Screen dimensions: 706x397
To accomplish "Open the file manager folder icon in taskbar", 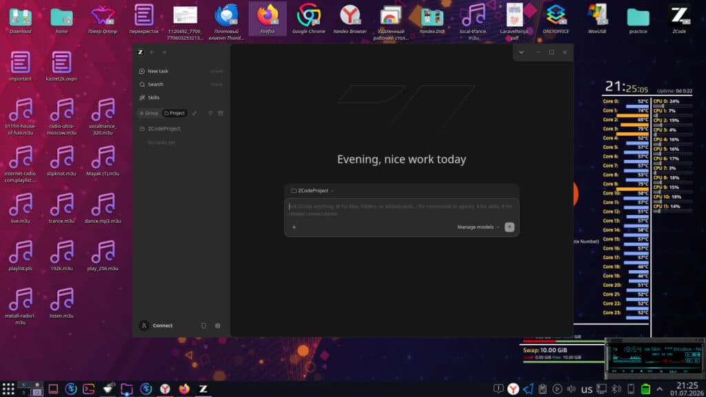I will (x=127, y=389).
